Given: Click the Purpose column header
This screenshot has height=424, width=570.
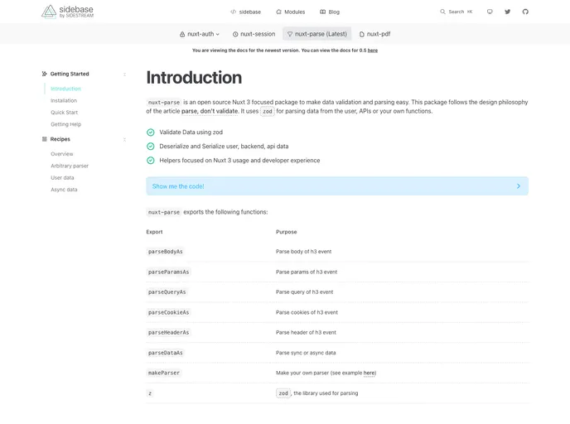Looking at the screenshot, I should [287, 232].
